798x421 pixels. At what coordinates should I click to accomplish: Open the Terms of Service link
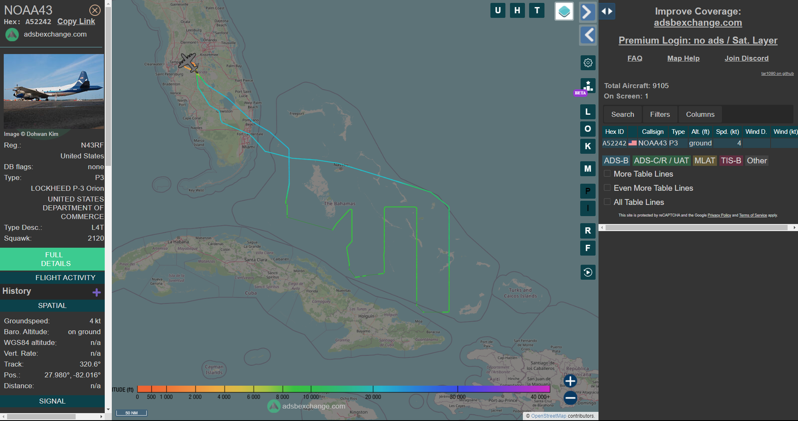(x=753, y=215)
